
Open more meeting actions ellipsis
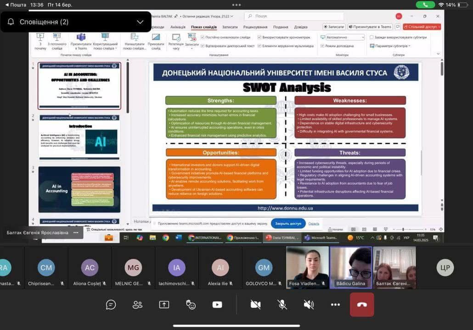click(335, 305)
